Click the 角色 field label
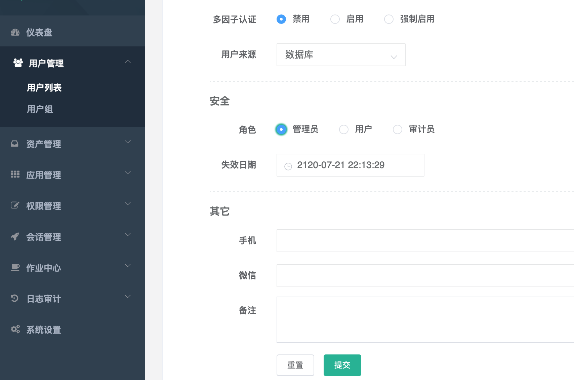The height and width of the screenshot is (380, 574). pos(248,129)
